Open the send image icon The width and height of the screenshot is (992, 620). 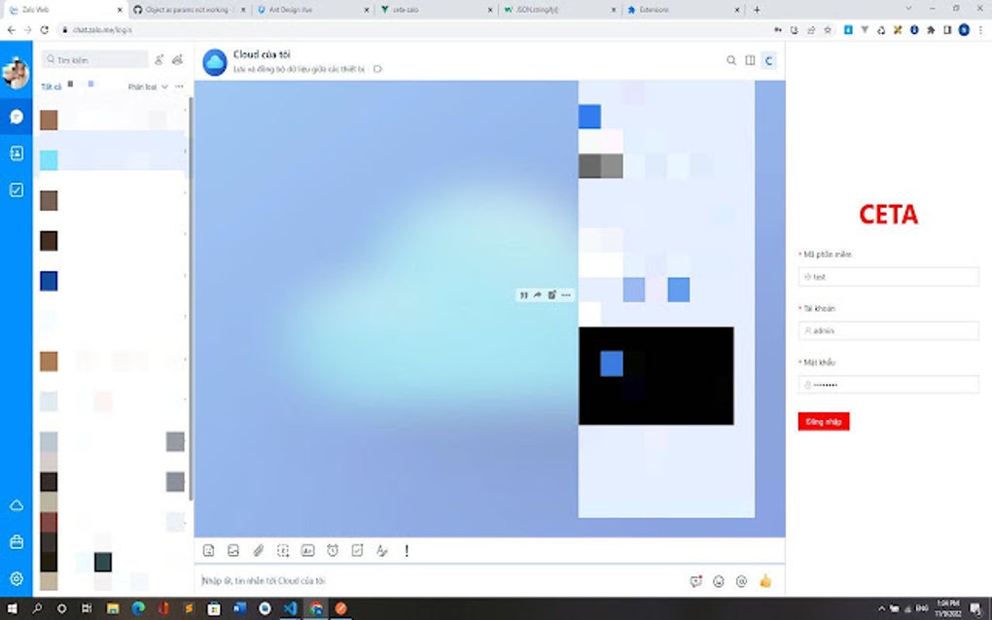click(232, 550)
